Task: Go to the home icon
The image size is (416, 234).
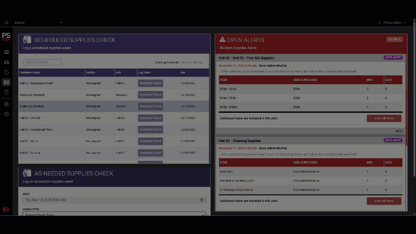Action: click(6, 23)
